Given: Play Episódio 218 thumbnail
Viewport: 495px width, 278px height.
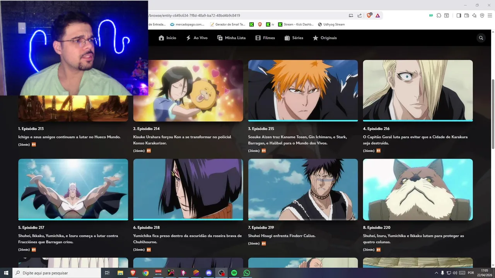Looking at the screenshot, I should 188,190.
